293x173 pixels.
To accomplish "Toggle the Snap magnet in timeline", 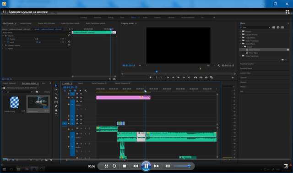I will 70,91.
